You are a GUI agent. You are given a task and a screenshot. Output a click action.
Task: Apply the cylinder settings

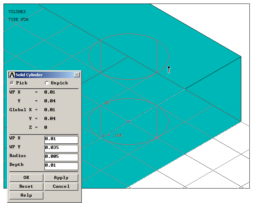[x=61, y=178]
